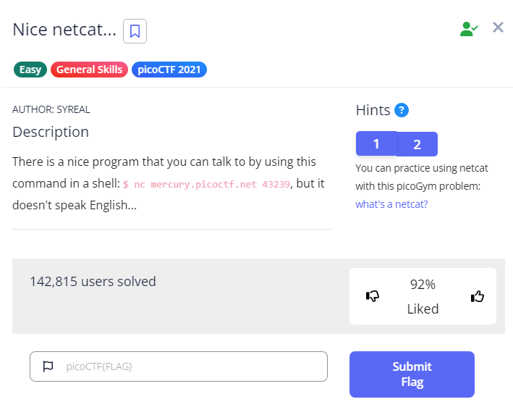
Task: Open hint 1 tab
Action: point(376,143)
